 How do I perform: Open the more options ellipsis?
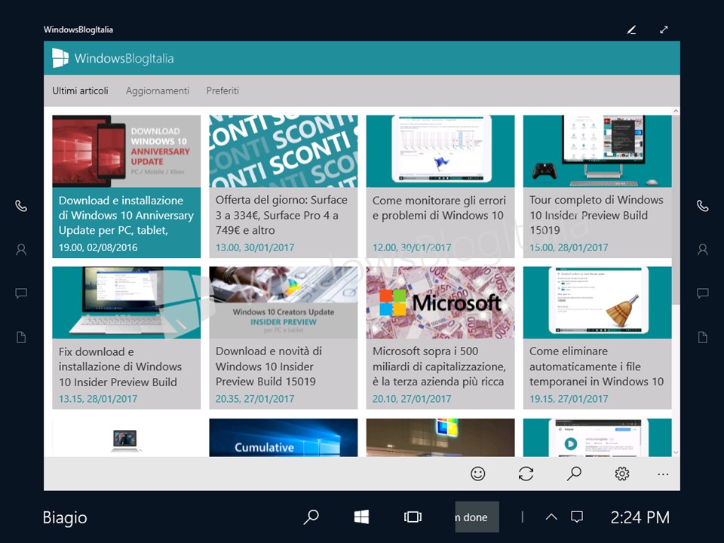663,474
